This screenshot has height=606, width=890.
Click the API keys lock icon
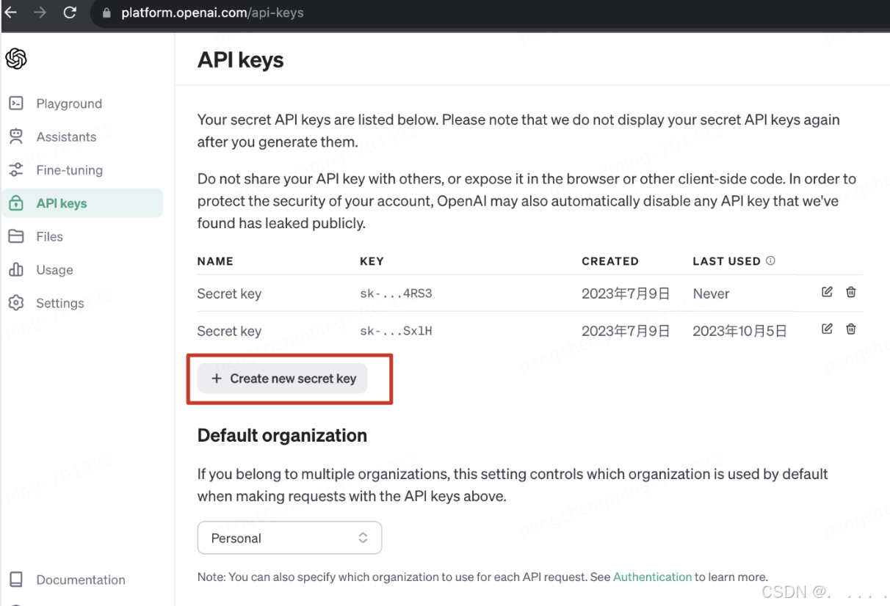16,203
